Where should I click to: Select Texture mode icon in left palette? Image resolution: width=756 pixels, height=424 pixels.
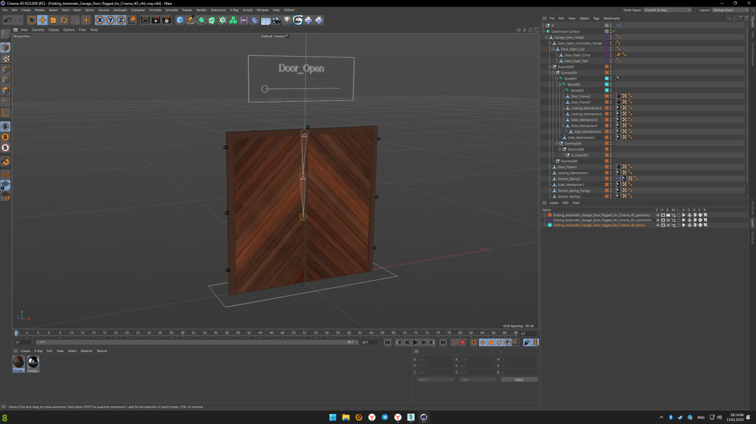pyautogui.click(x=5, y=58)
